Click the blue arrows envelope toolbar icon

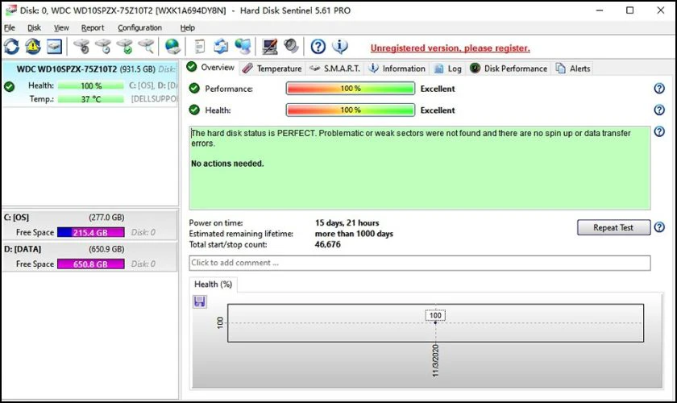(x=221, y=46)
